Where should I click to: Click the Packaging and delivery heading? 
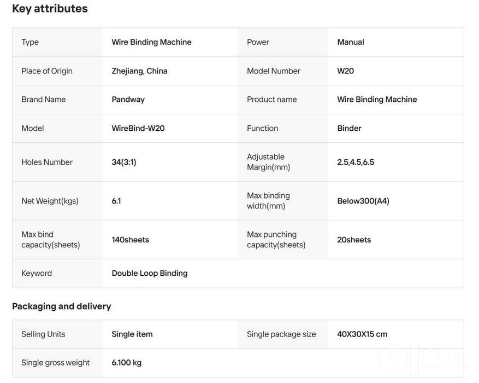tap(61, 306)
